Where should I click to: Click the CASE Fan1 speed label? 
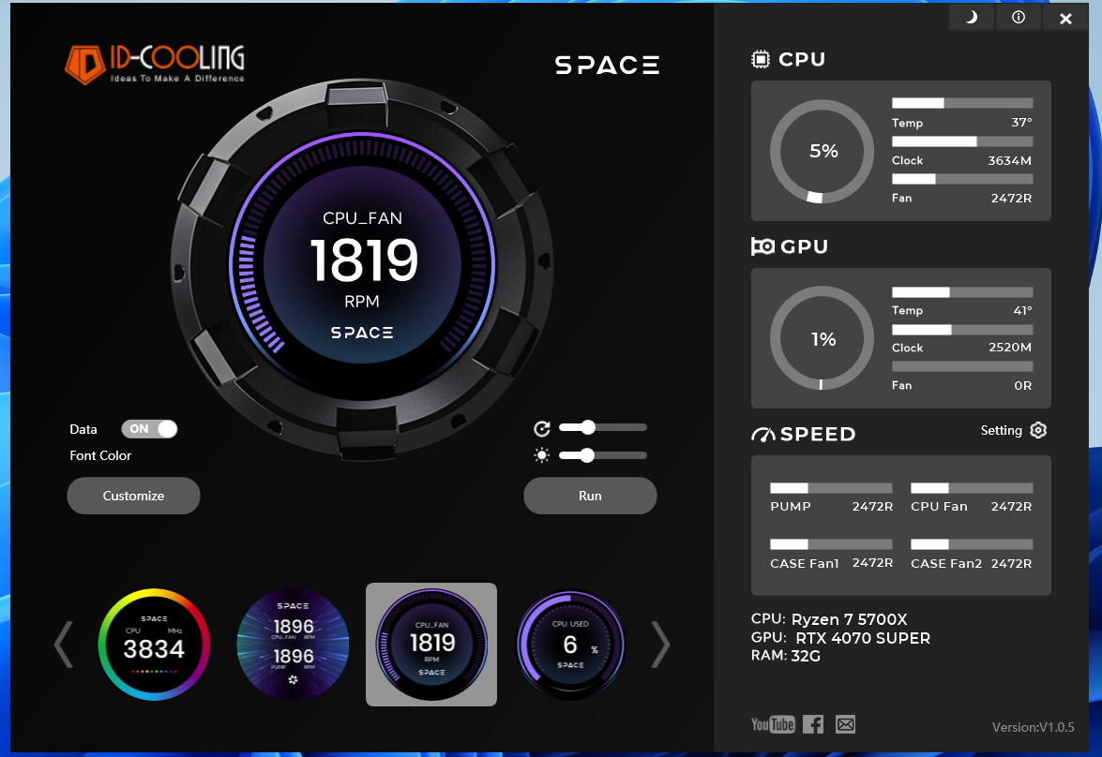[805, 563]
